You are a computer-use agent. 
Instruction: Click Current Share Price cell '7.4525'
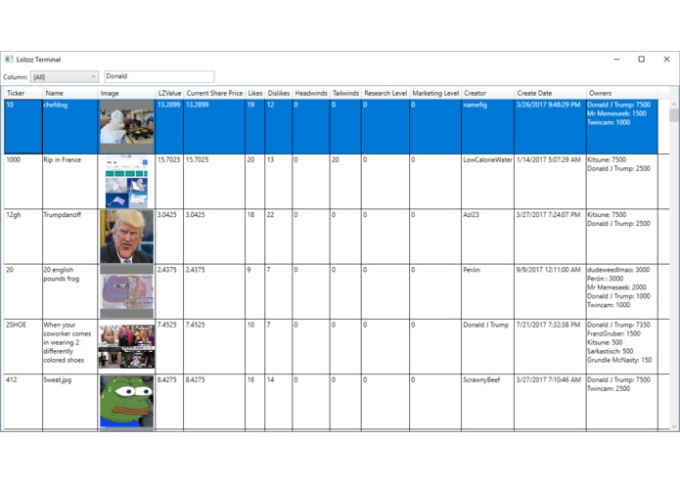tap(214, 346)
